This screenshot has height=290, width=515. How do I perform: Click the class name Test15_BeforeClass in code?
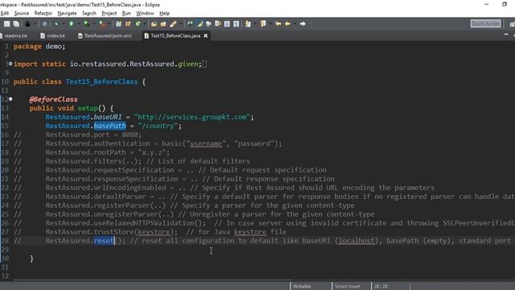[101, 81]
